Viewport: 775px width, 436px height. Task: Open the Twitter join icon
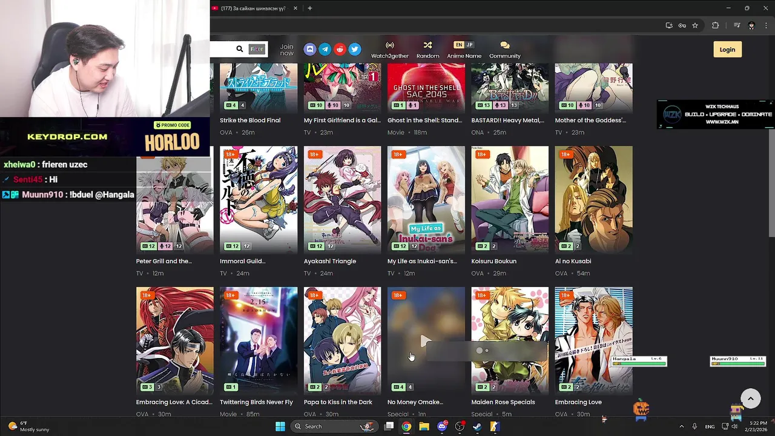(355, 50)
